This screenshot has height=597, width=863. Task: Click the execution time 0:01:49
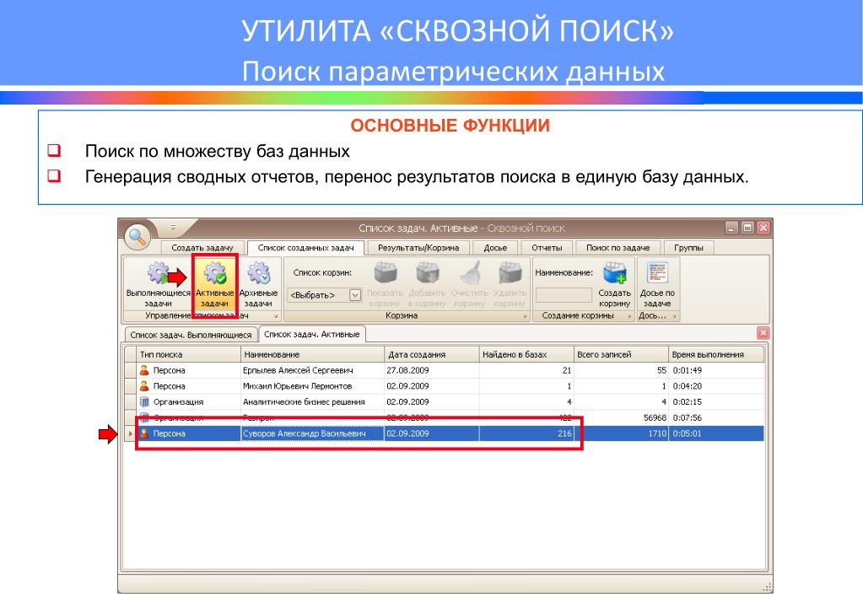[688, 370]
